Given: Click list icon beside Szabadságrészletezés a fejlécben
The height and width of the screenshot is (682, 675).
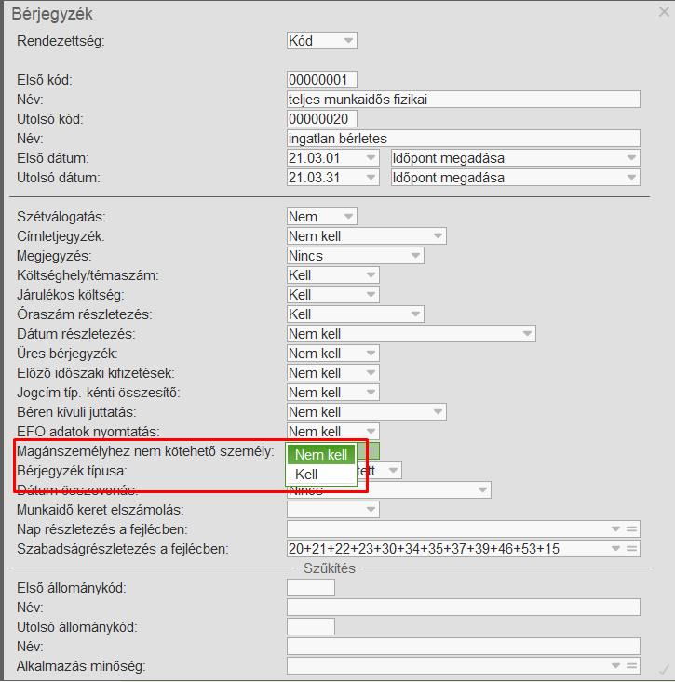Looking at the screenshot, I should pyautogui.click(x=631, y=549).
